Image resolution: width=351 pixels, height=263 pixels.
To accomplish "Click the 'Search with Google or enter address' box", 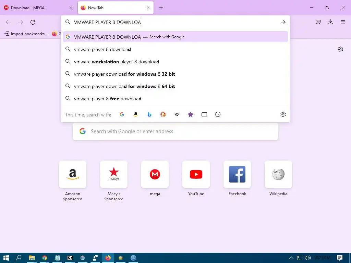I will 175,131.
